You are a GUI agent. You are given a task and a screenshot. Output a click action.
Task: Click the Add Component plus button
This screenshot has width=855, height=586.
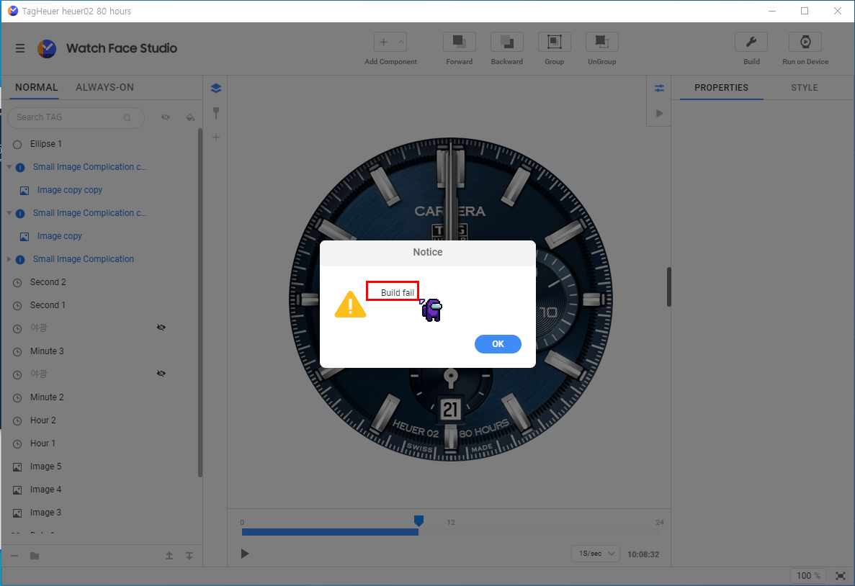384,42
